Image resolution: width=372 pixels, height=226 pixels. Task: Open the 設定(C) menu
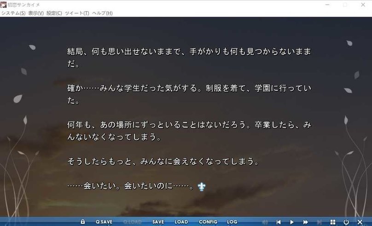[x=54, y=13]
